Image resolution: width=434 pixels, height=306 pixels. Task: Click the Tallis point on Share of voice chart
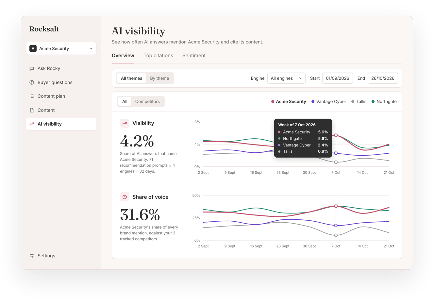pyautogui.click(x=336, y=235)
